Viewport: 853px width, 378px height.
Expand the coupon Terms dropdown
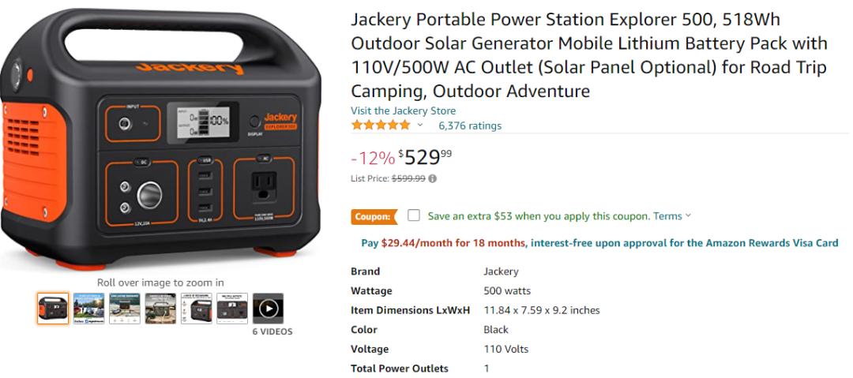[672, 216]
